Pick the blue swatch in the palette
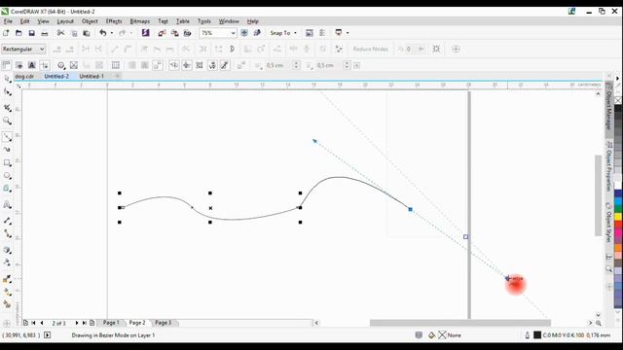Image resolution: width=623 pixels, height=350 pixels. 618,193
